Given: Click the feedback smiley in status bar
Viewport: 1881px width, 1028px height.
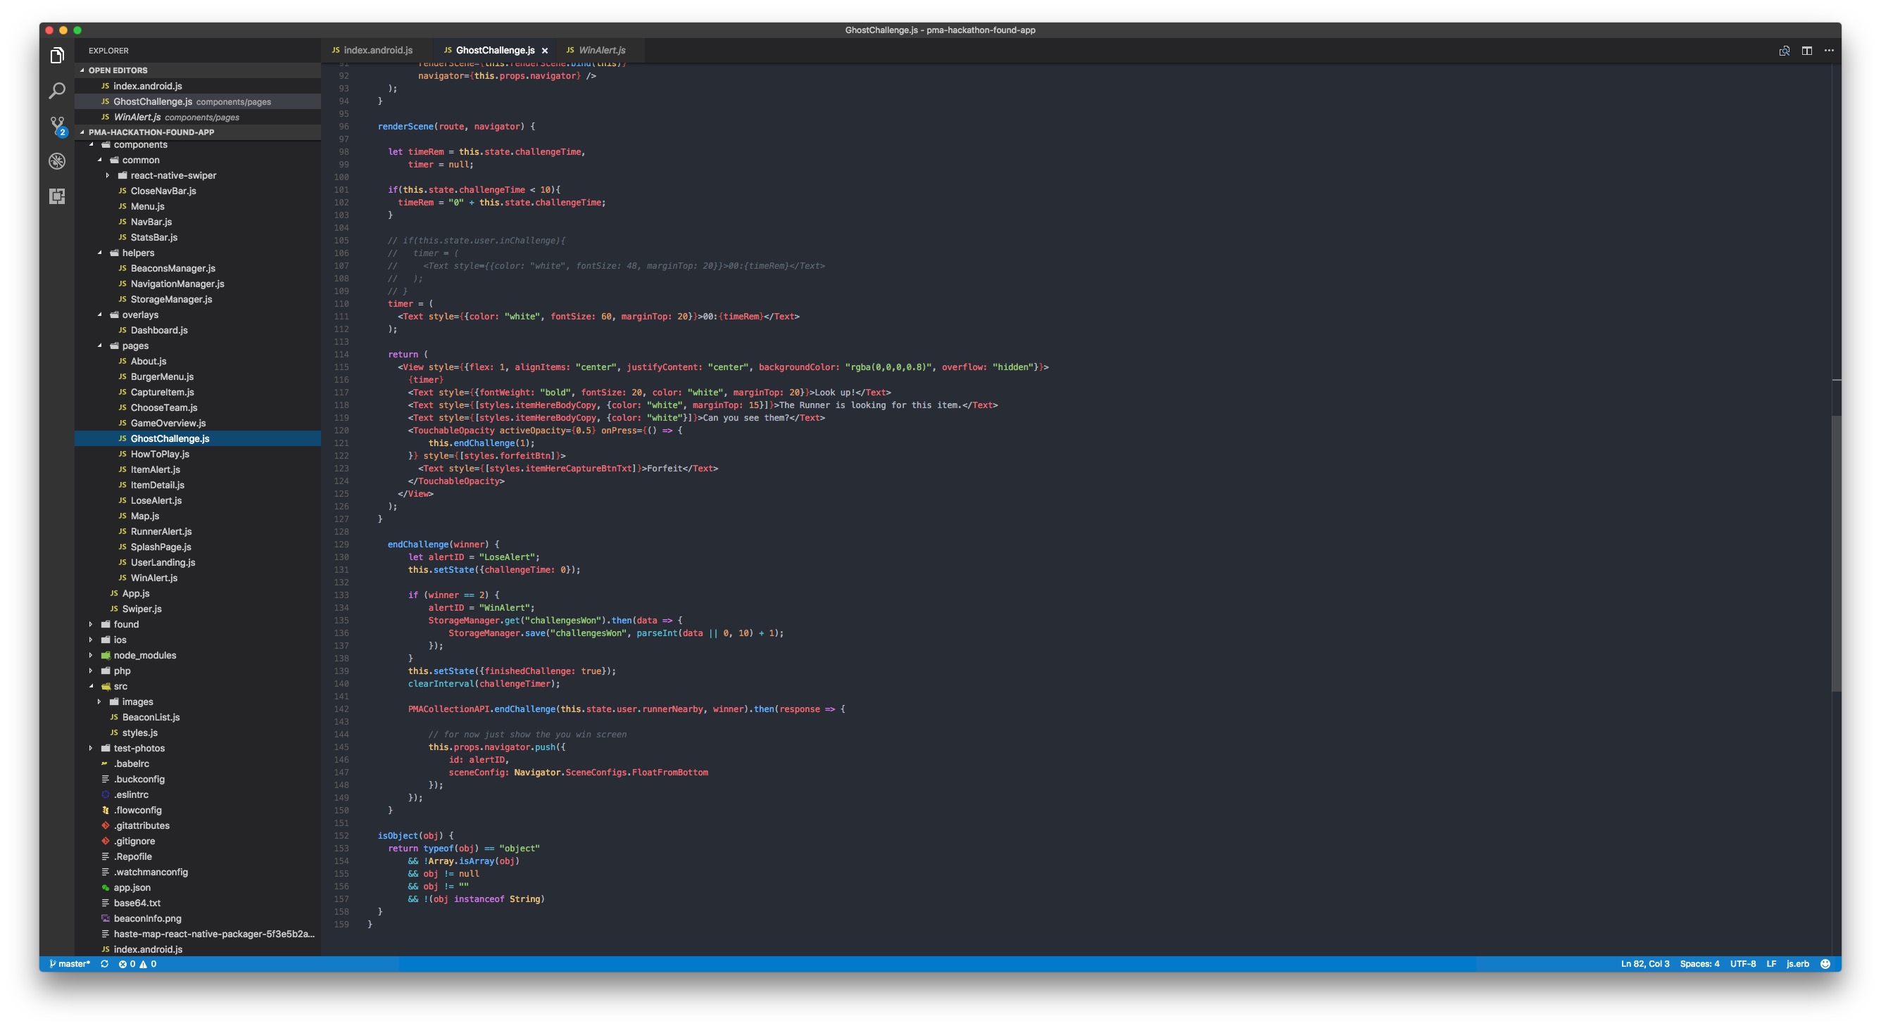Looking at the screenshot, I should 1825,963.
